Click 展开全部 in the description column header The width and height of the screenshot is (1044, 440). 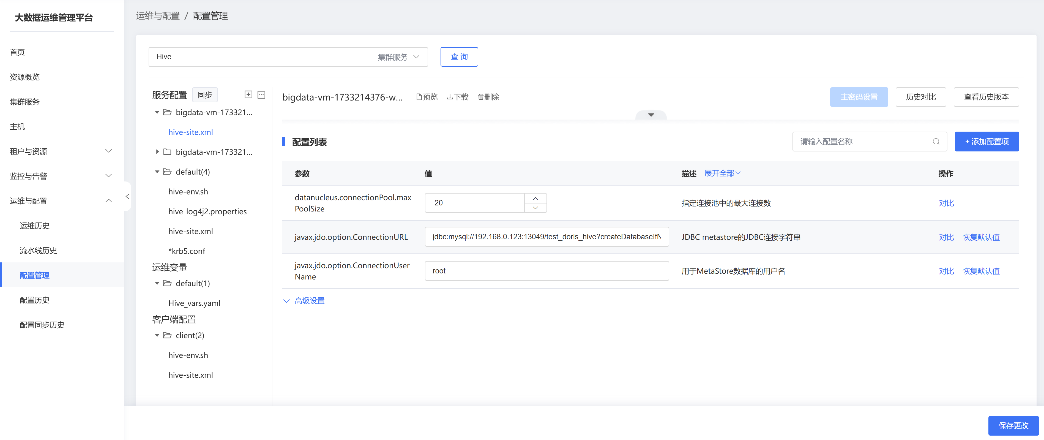tap(722, 173)
